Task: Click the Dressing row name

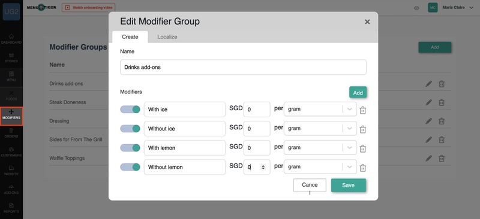Action: [59, 121]
